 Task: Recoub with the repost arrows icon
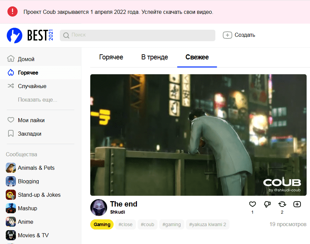pos(282,204)
